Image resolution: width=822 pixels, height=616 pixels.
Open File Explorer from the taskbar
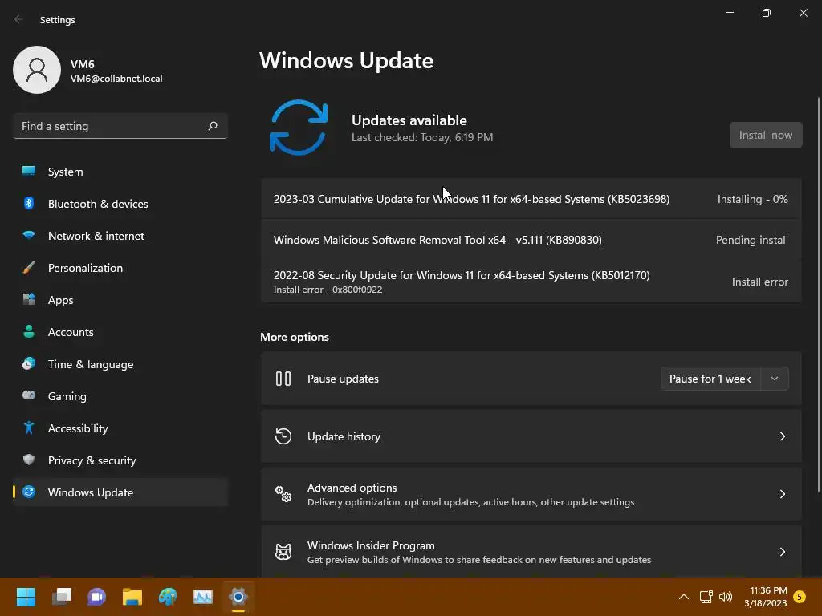[x=132, y=597]
